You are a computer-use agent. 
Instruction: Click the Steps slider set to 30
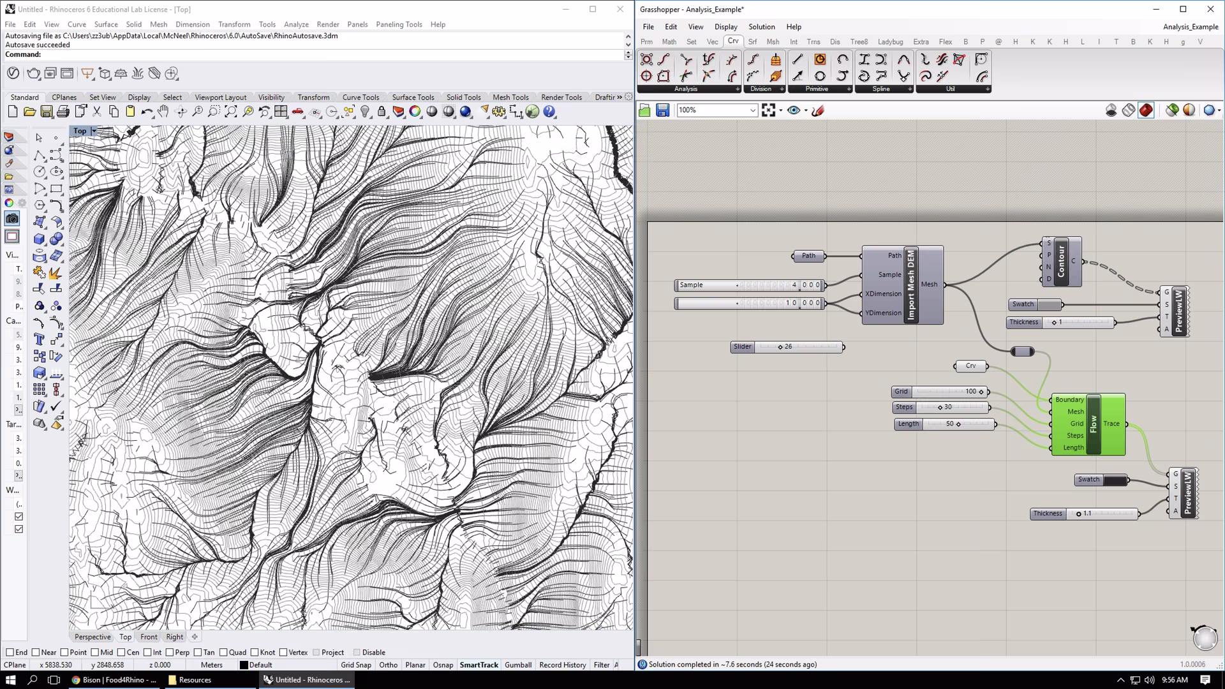[941, 407]
